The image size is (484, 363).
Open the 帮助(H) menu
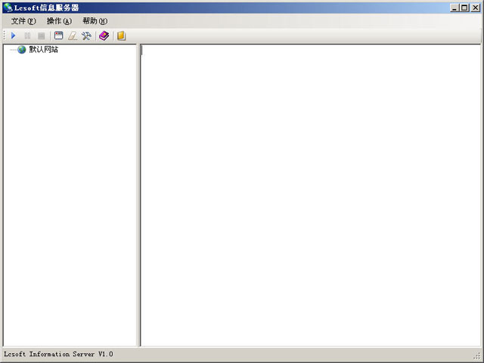[95, 21]
